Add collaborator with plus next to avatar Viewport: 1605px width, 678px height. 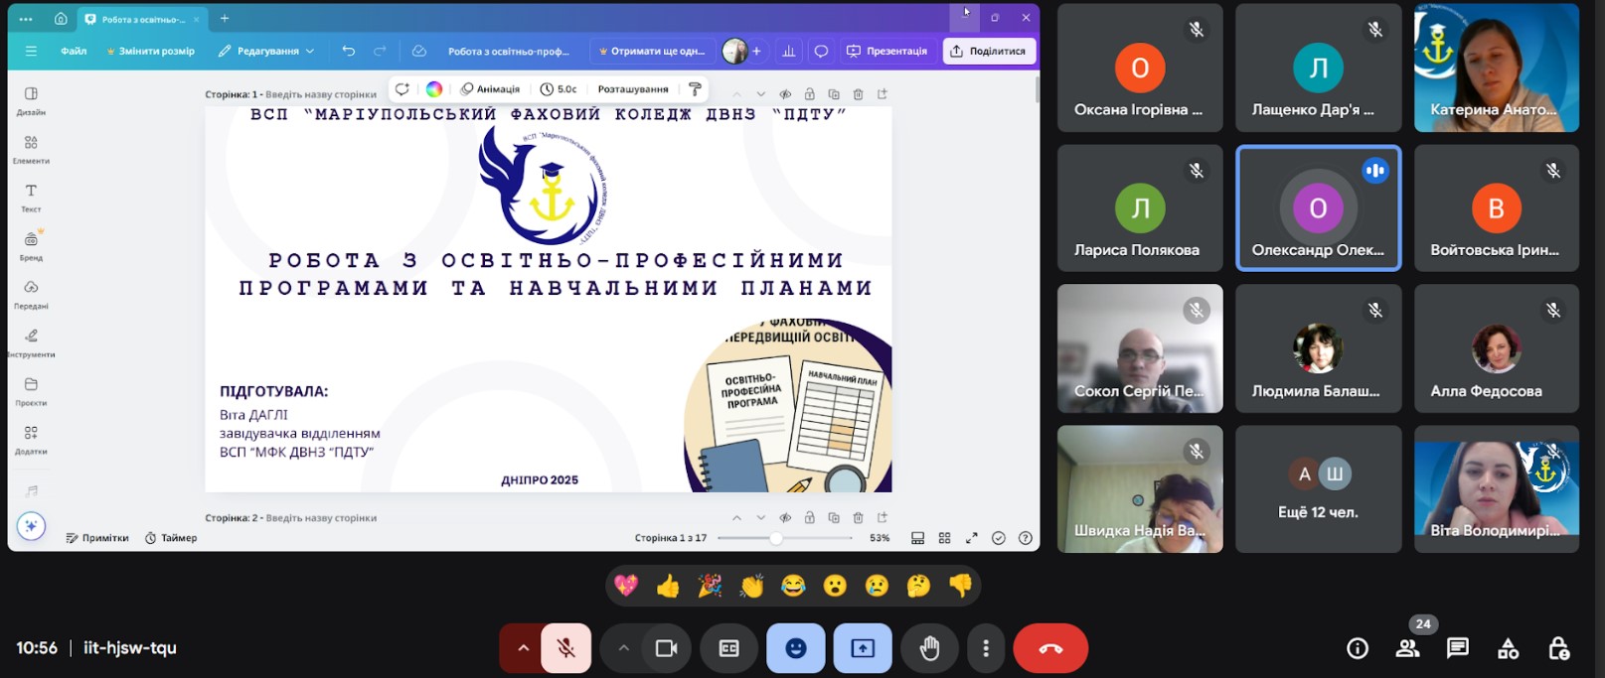[756, 51]
